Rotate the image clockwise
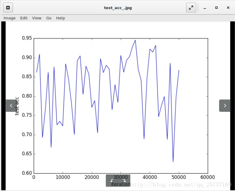235x191 pixels. coord(124,181)
